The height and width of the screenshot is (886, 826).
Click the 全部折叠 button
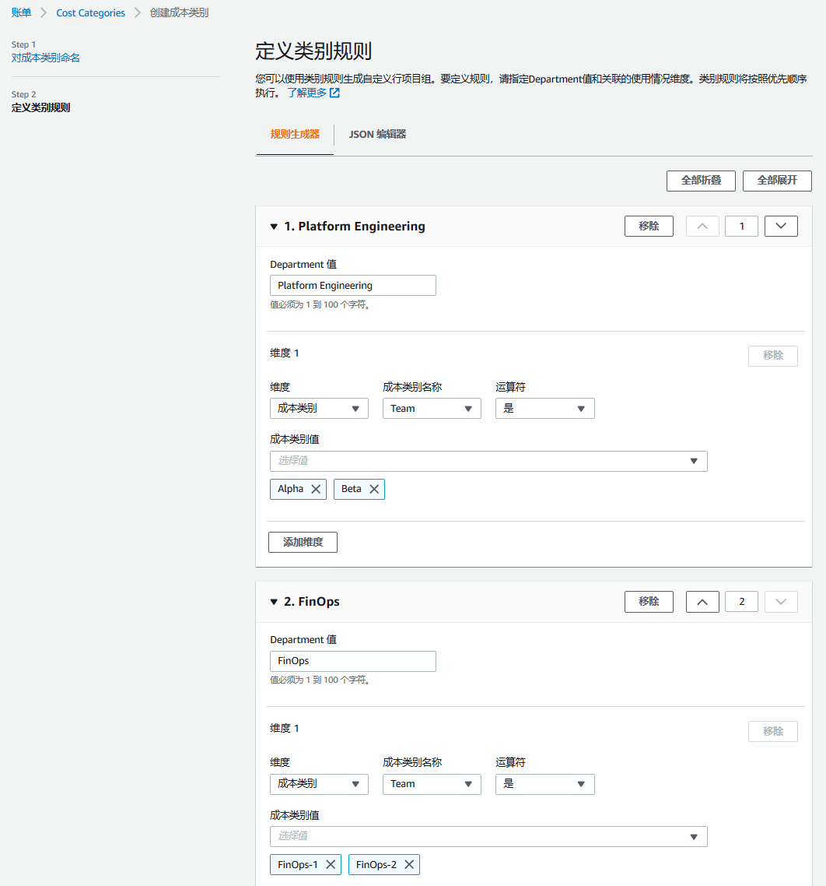[x=701, y=181]
